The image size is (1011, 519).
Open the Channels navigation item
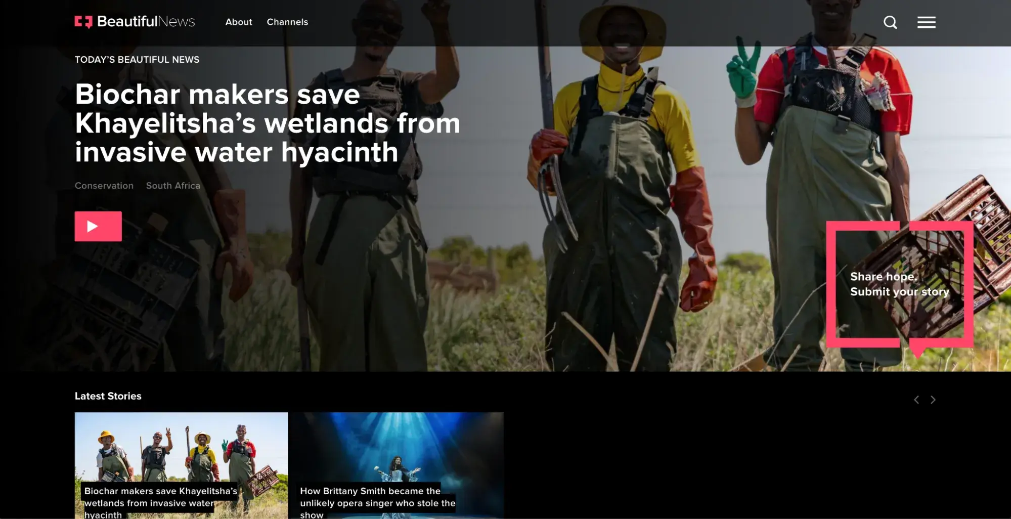287,22
